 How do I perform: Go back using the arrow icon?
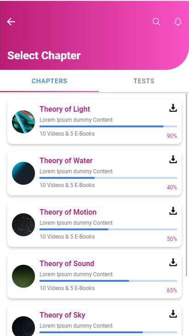(11, 22)
